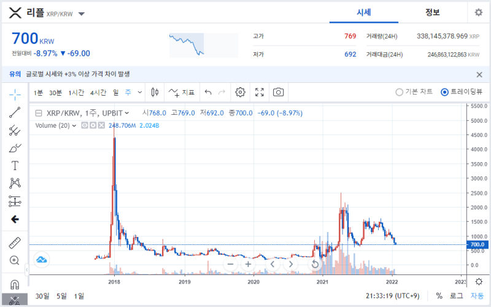Set the interval to 30분
Viewport: 491px width, 307px height.
55,93
